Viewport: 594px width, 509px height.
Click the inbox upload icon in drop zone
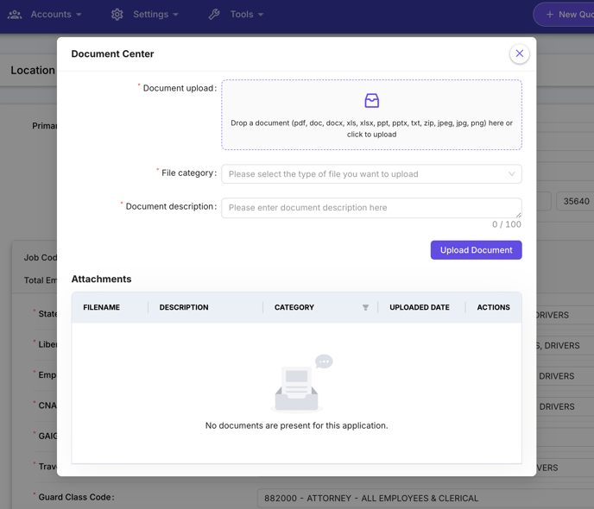tap(371, 101)
